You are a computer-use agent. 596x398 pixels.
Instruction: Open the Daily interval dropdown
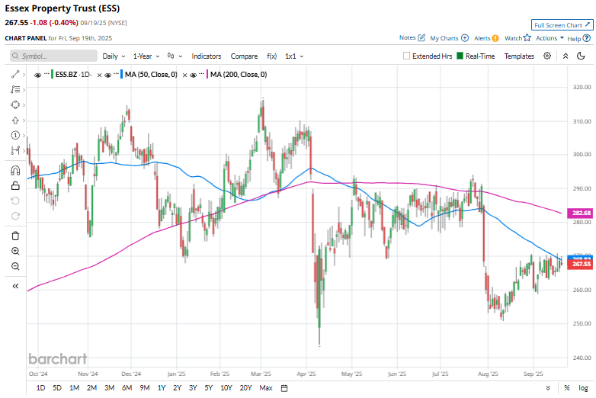(114, 56)
